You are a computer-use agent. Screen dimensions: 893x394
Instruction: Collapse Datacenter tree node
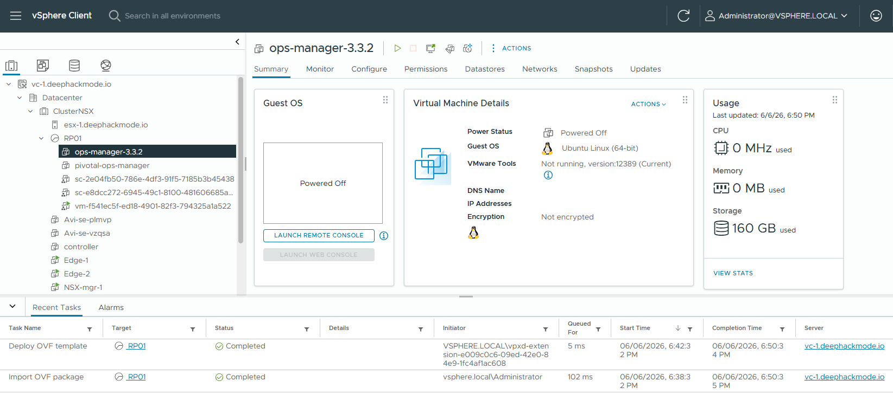(20, 98)
